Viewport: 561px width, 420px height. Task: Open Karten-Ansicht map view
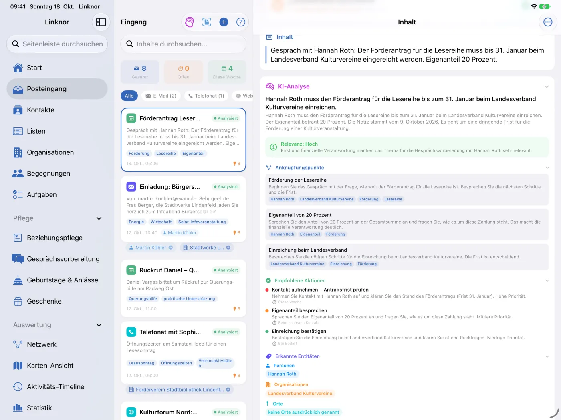point(57,366)
